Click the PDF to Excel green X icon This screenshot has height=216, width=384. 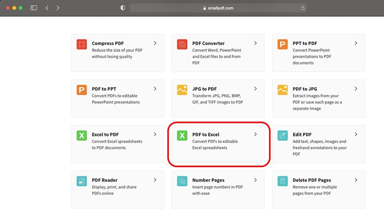pos(182,135)
